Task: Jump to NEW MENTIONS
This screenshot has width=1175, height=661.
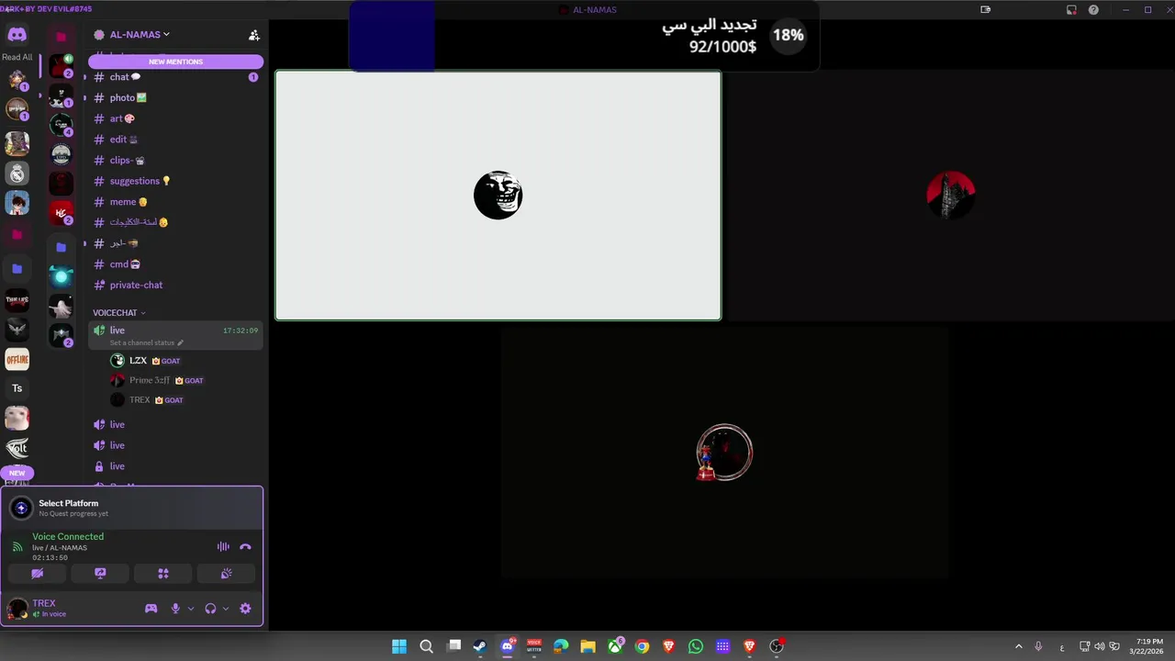Action: click(x=175, y=62)
